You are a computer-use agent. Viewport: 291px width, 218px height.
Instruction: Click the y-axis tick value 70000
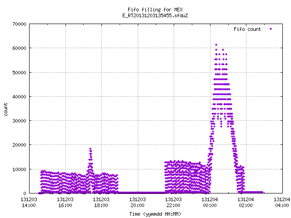click(x=19, y=24)
